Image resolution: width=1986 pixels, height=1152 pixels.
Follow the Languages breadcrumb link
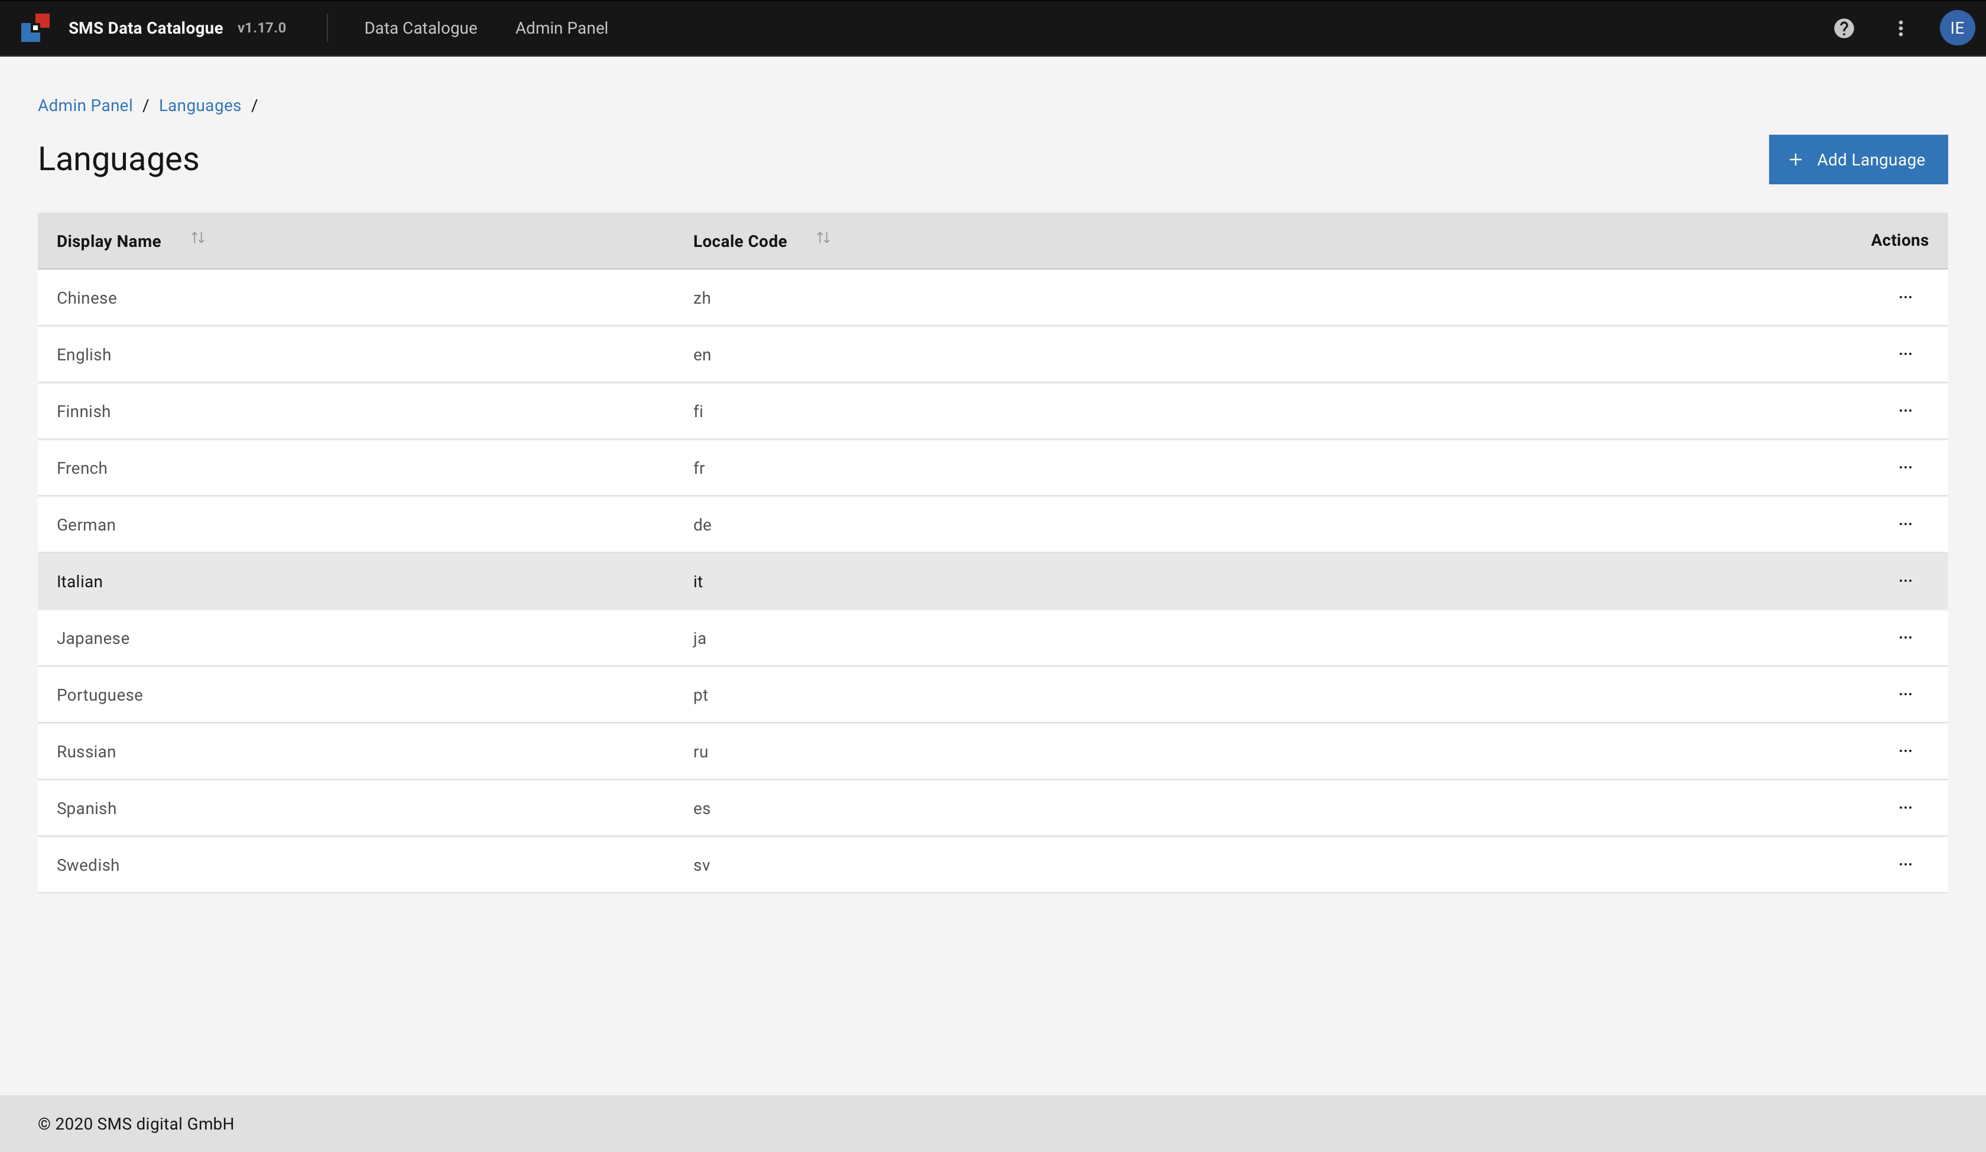point(199,106)
